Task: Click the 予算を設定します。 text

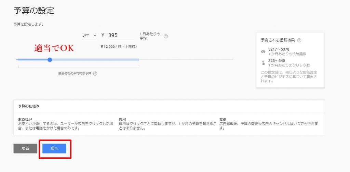Action: pyautogui.click(x=29, y=24)
